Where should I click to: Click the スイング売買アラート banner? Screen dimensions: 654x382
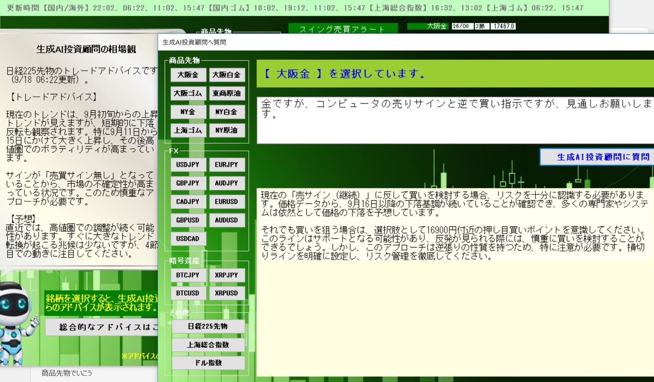coord(343,29)
